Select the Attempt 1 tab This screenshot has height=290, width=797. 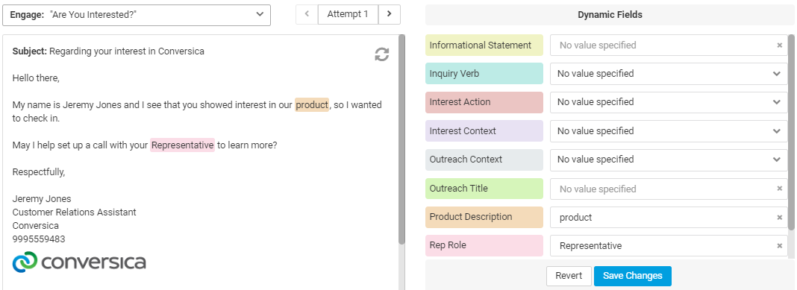tap(348, 14)
